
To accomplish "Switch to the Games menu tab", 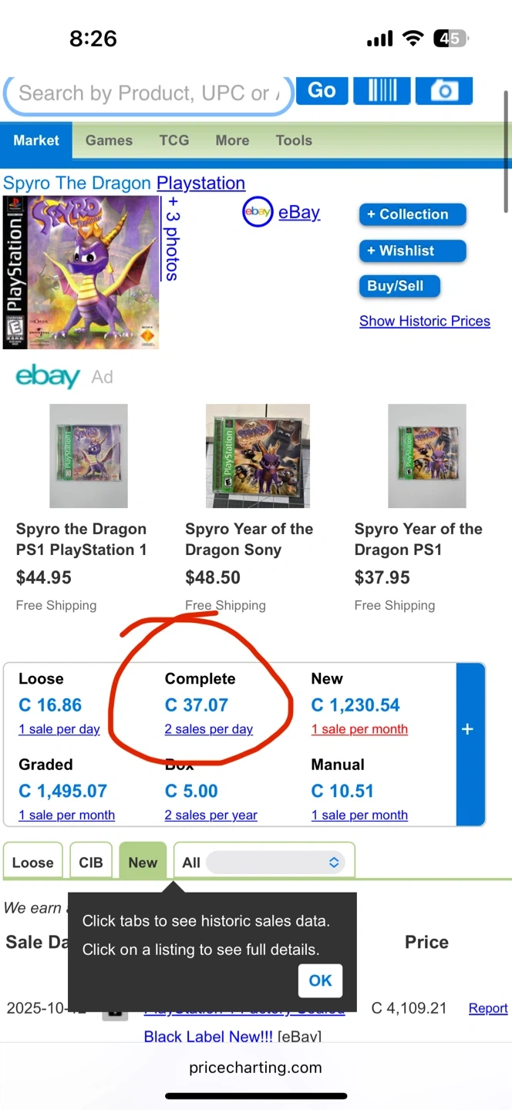I will tap(109, 140).
